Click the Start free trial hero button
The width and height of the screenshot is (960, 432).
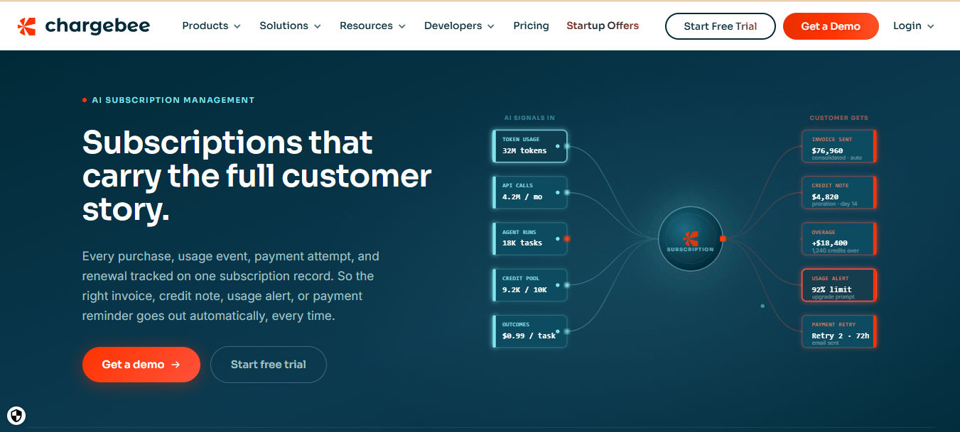click(269, 365)
